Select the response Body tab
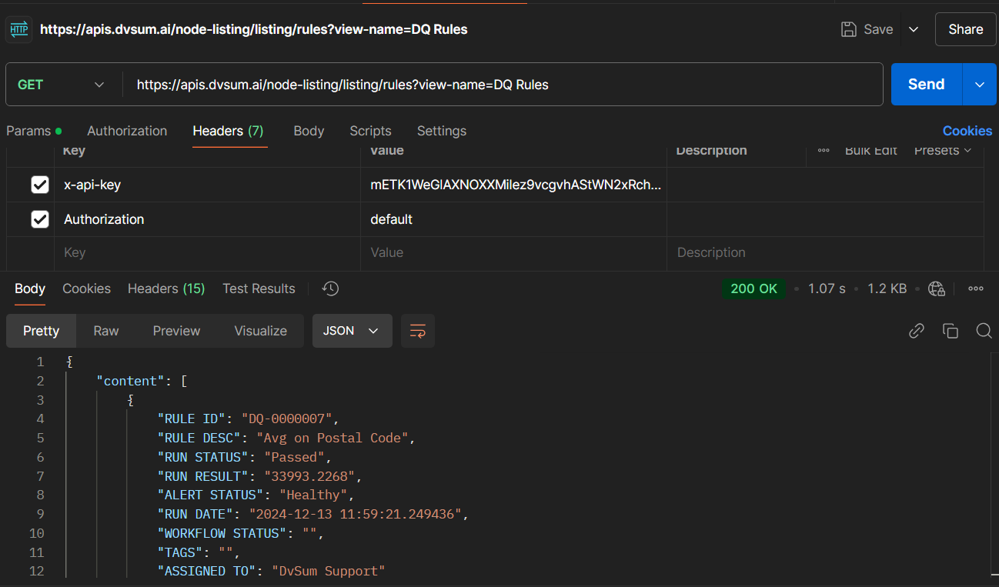999x587 pixels. point(30,288)
